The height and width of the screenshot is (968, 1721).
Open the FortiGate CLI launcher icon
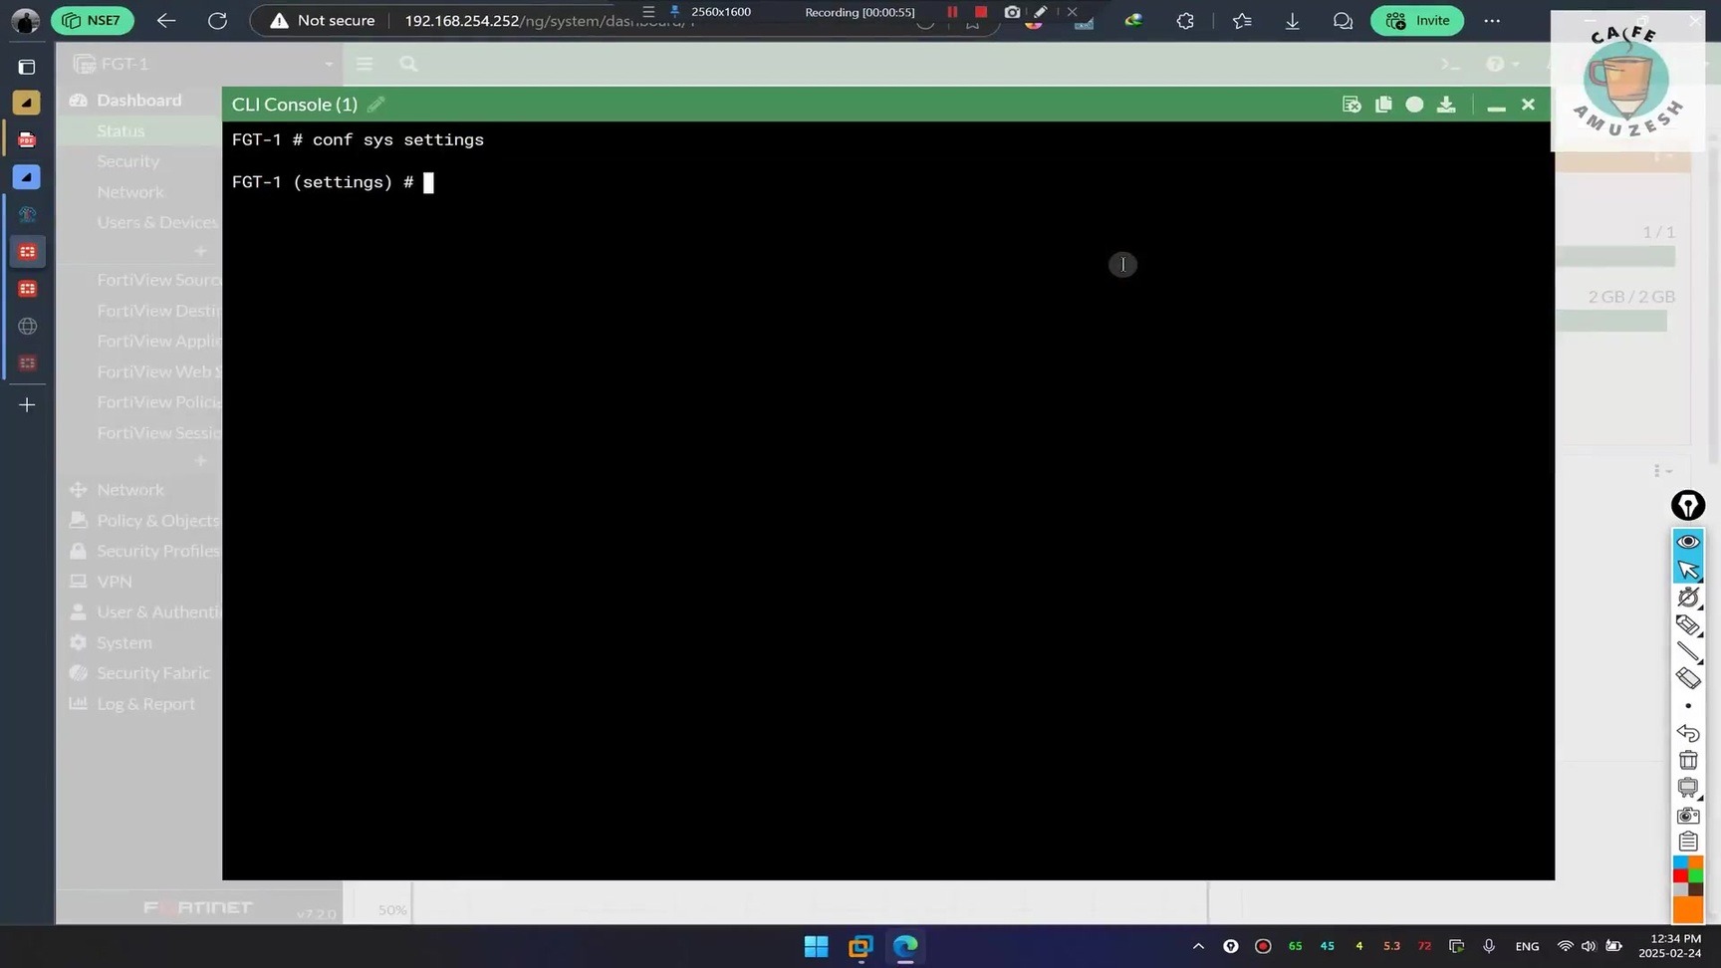pyautogui.click(x=1450, y=64)
